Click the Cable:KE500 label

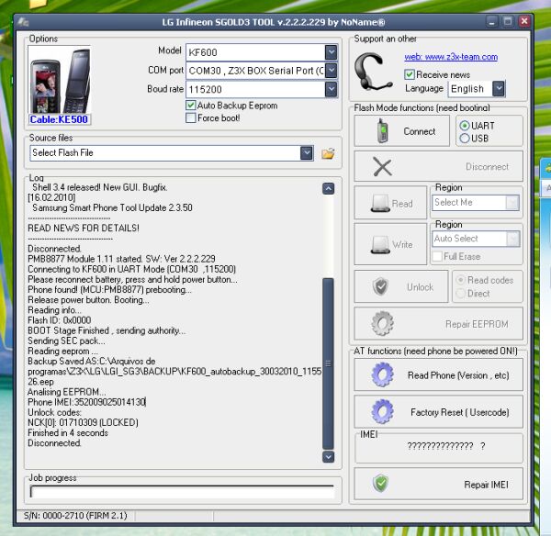(59, 119)
